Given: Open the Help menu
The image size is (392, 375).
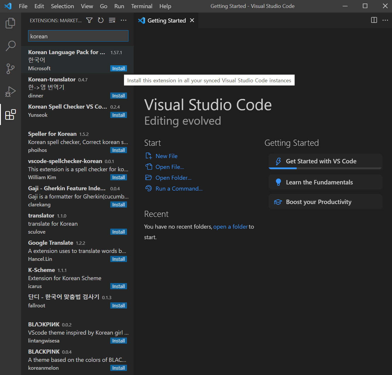Looking at the screenshot, I should point(165,6).
